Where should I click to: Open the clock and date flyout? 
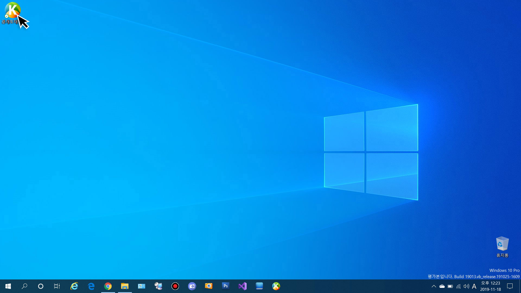point(491,286)
